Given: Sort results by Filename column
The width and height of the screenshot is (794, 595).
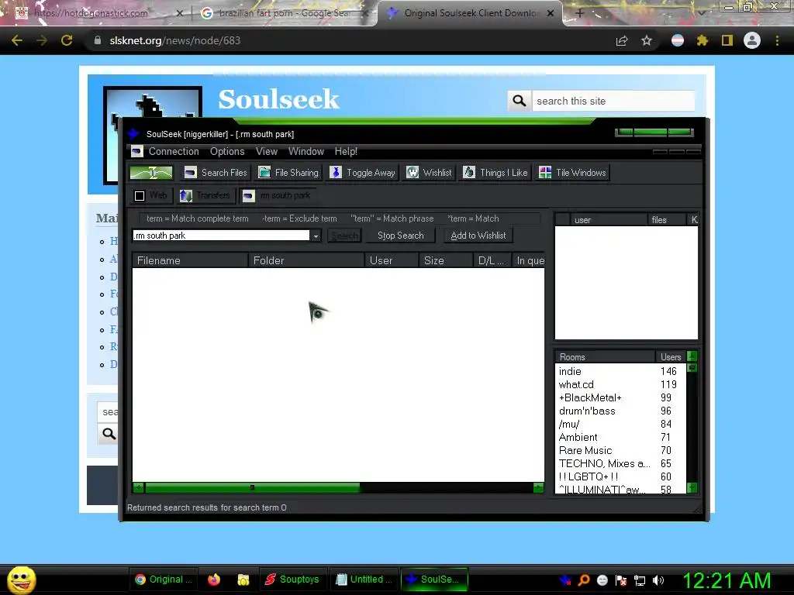Looking at the screenshot, I should pos(190,260).
